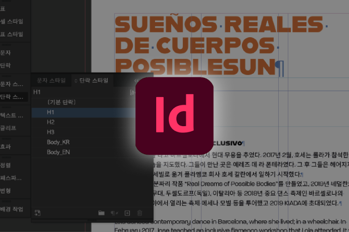The width and height of the screenshot is (349, 232).
Task: Click the load styles icon in Paragraph Styles panel
Action: pos(38,213)
